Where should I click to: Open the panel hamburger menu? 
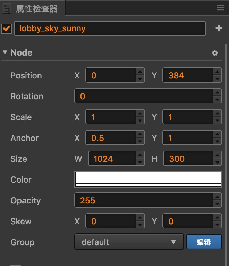point(220,8)
